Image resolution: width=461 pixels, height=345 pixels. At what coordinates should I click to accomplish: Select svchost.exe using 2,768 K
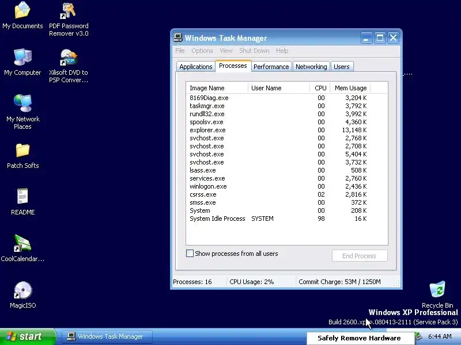(x=278, y=138)
